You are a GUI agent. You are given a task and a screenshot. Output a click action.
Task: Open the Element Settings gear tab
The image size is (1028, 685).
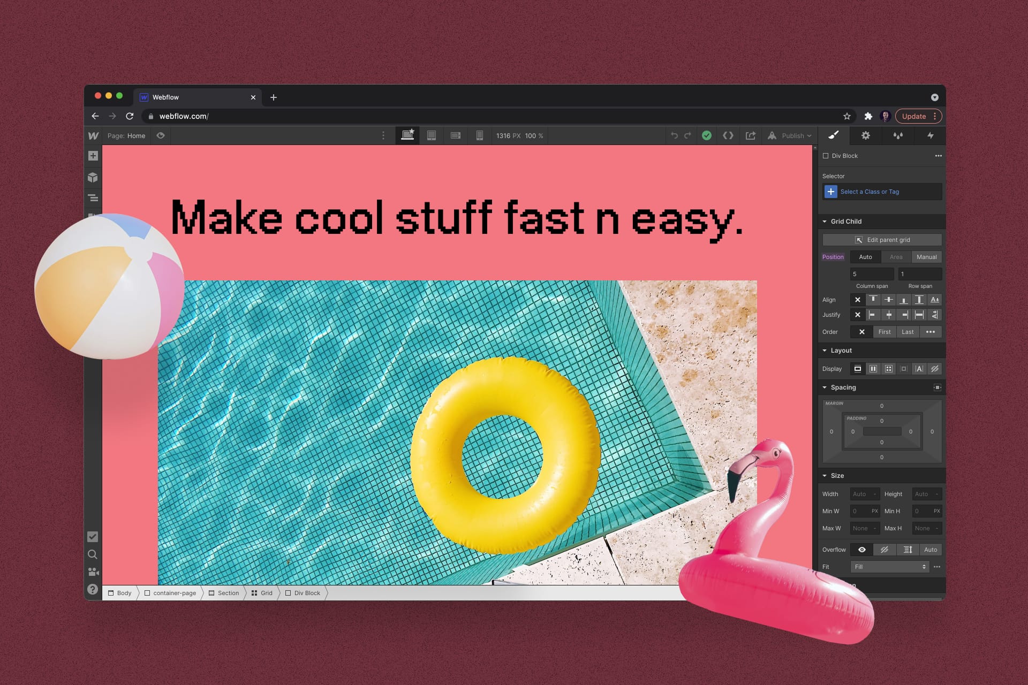(865, 136)
